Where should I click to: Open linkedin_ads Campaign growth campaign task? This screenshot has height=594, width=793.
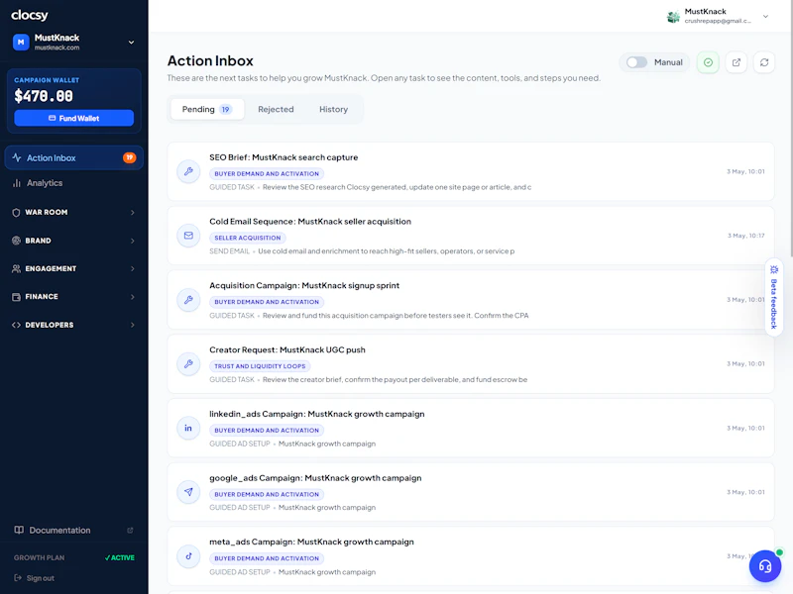point(470,428)
